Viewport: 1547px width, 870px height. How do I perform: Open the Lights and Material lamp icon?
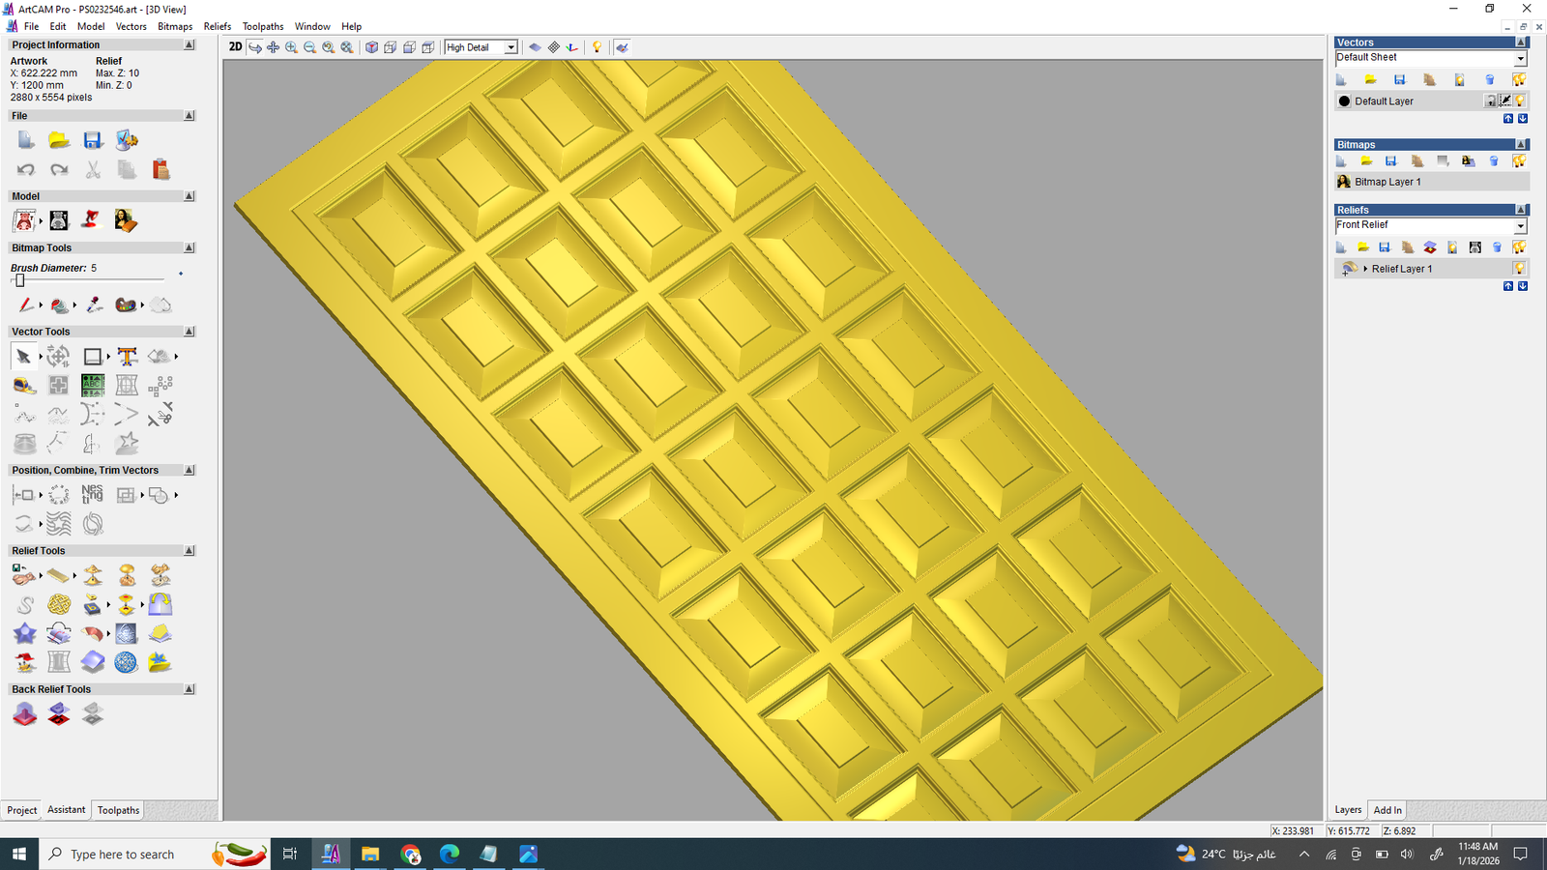(597, 47)
